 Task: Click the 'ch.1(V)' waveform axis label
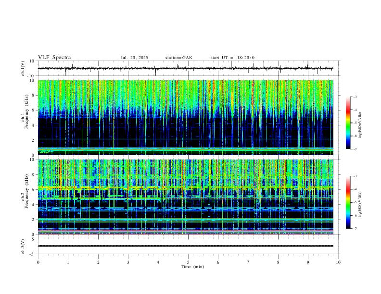pyautogui.click(x=23, y=68)
